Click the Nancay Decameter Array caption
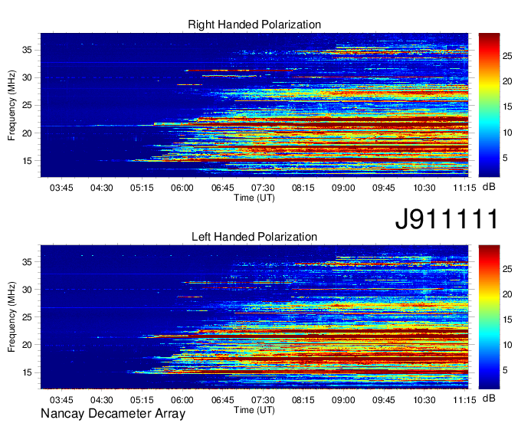The image size is (521, 423). pos(113,414)
